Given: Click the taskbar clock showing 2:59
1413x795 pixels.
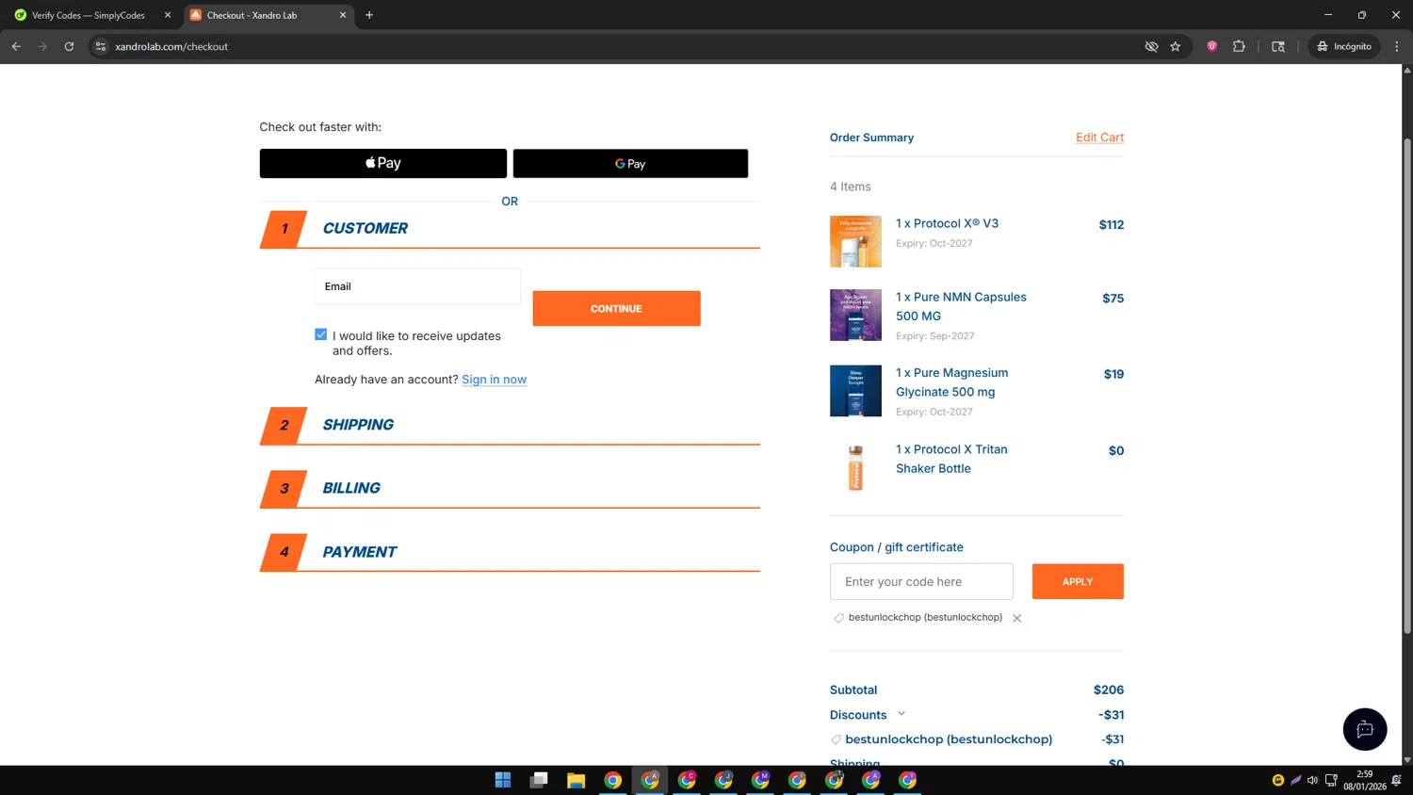Looking at the screenshot, I should [x=1364, y=780].
